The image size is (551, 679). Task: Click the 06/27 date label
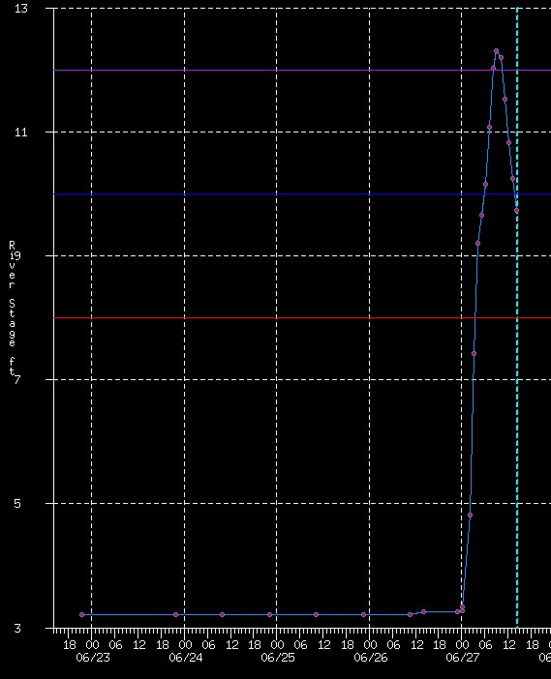click(x=463, y=658)
